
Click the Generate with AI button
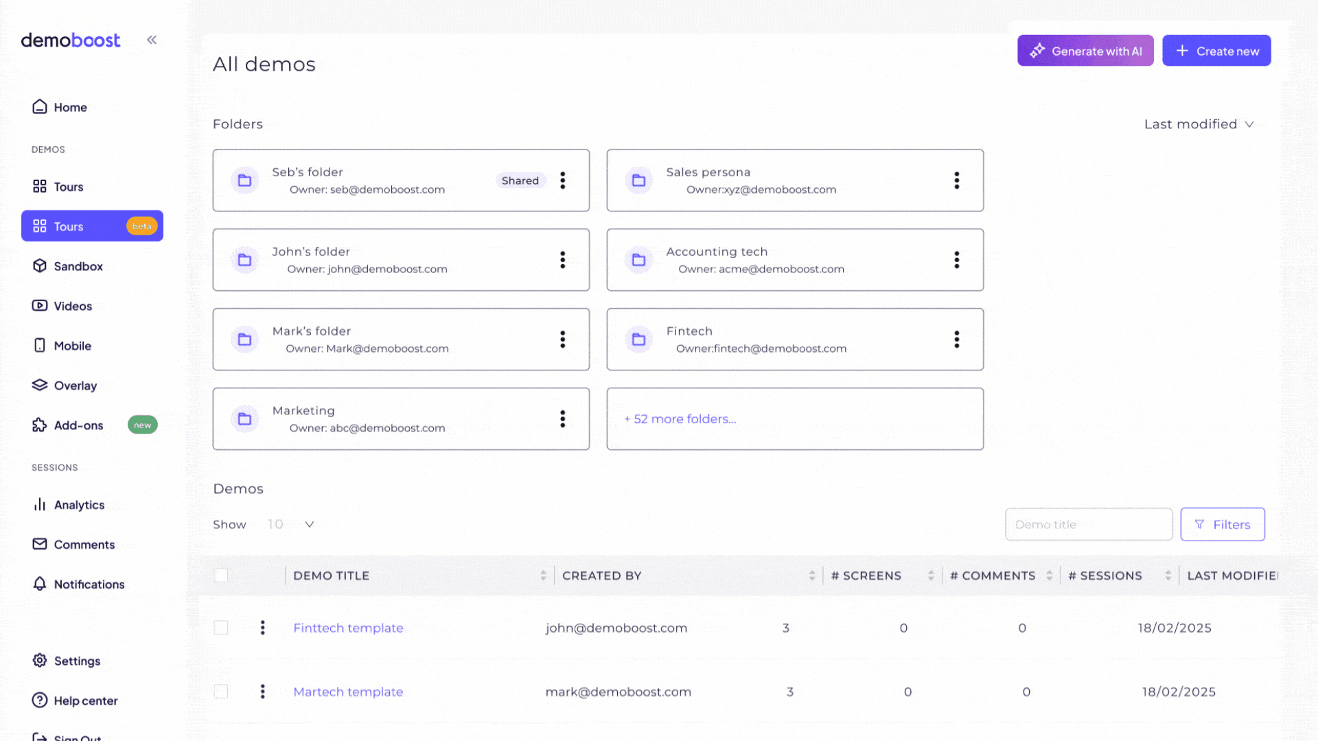pos(1085,51)
